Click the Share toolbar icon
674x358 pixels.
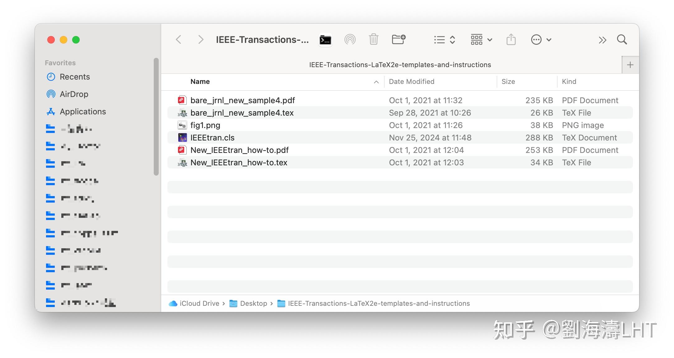coord(511,40)
